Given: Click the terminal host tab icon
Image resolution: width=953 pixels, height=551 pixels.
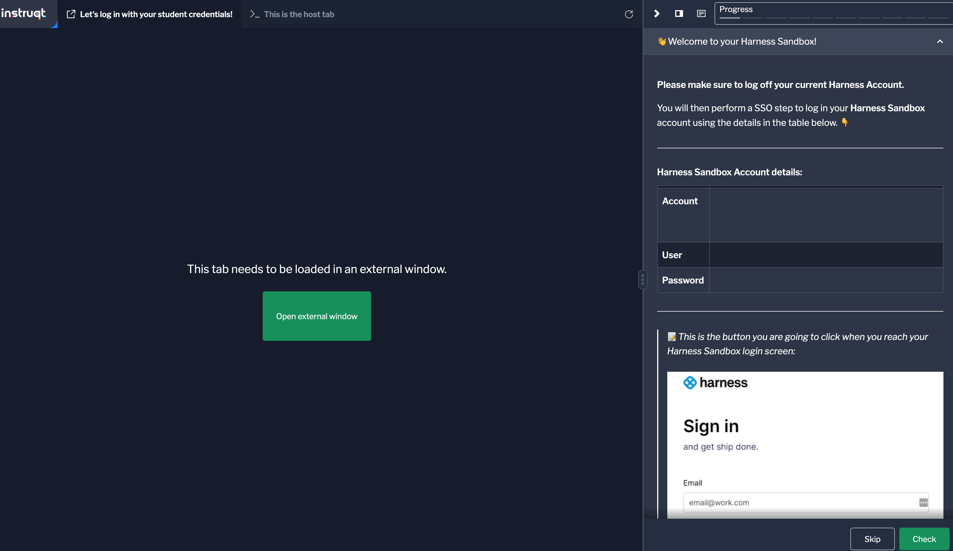Looking at the screenshot, I should point(255,14).
